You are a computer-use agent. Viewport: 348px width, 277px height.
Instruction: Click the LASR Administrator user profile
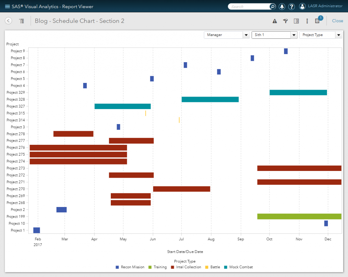point(320,6)
